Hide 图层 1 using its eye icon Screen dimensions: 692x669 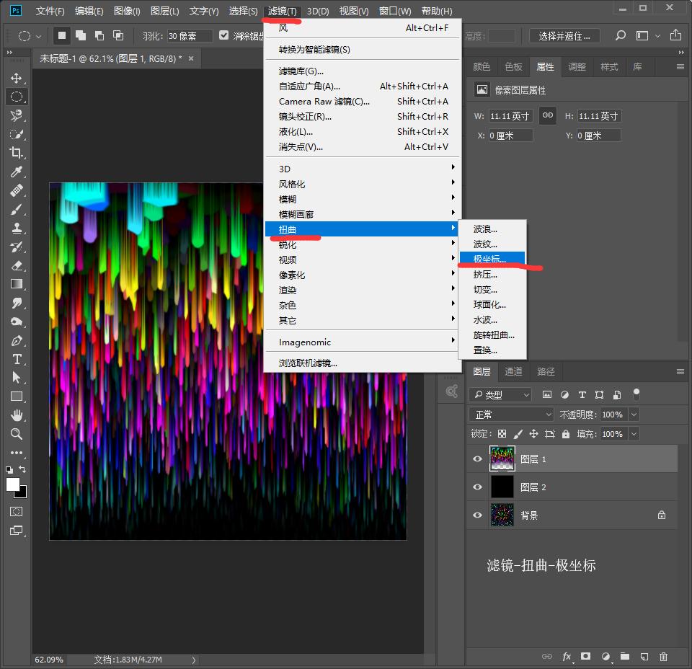coord(477,459)
